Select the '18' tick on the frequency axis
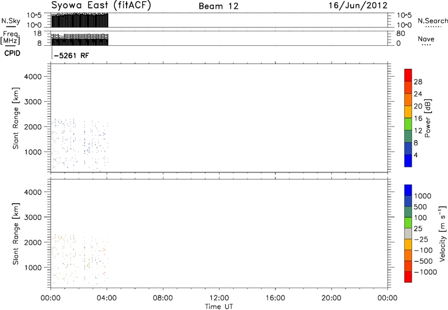The width and height of the screenshot is (448, 310). pos(37,34)
